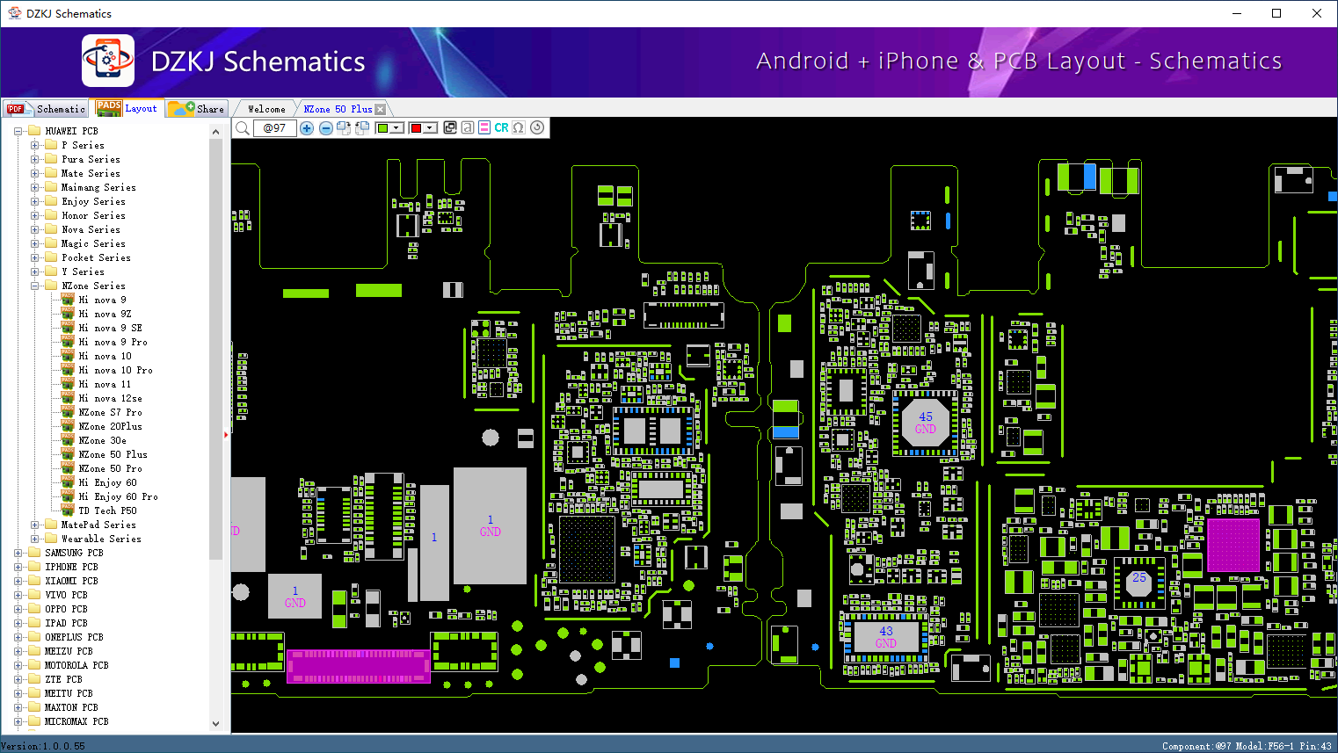The height and width of the screenshot is (753, 1338).
Task: Click the zoom in plus icon
Action: coord(307,128)
